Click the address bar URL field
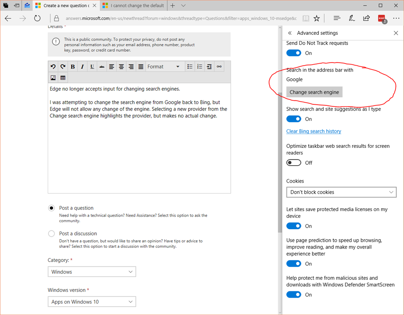404x315 pixels. (181, 18)
